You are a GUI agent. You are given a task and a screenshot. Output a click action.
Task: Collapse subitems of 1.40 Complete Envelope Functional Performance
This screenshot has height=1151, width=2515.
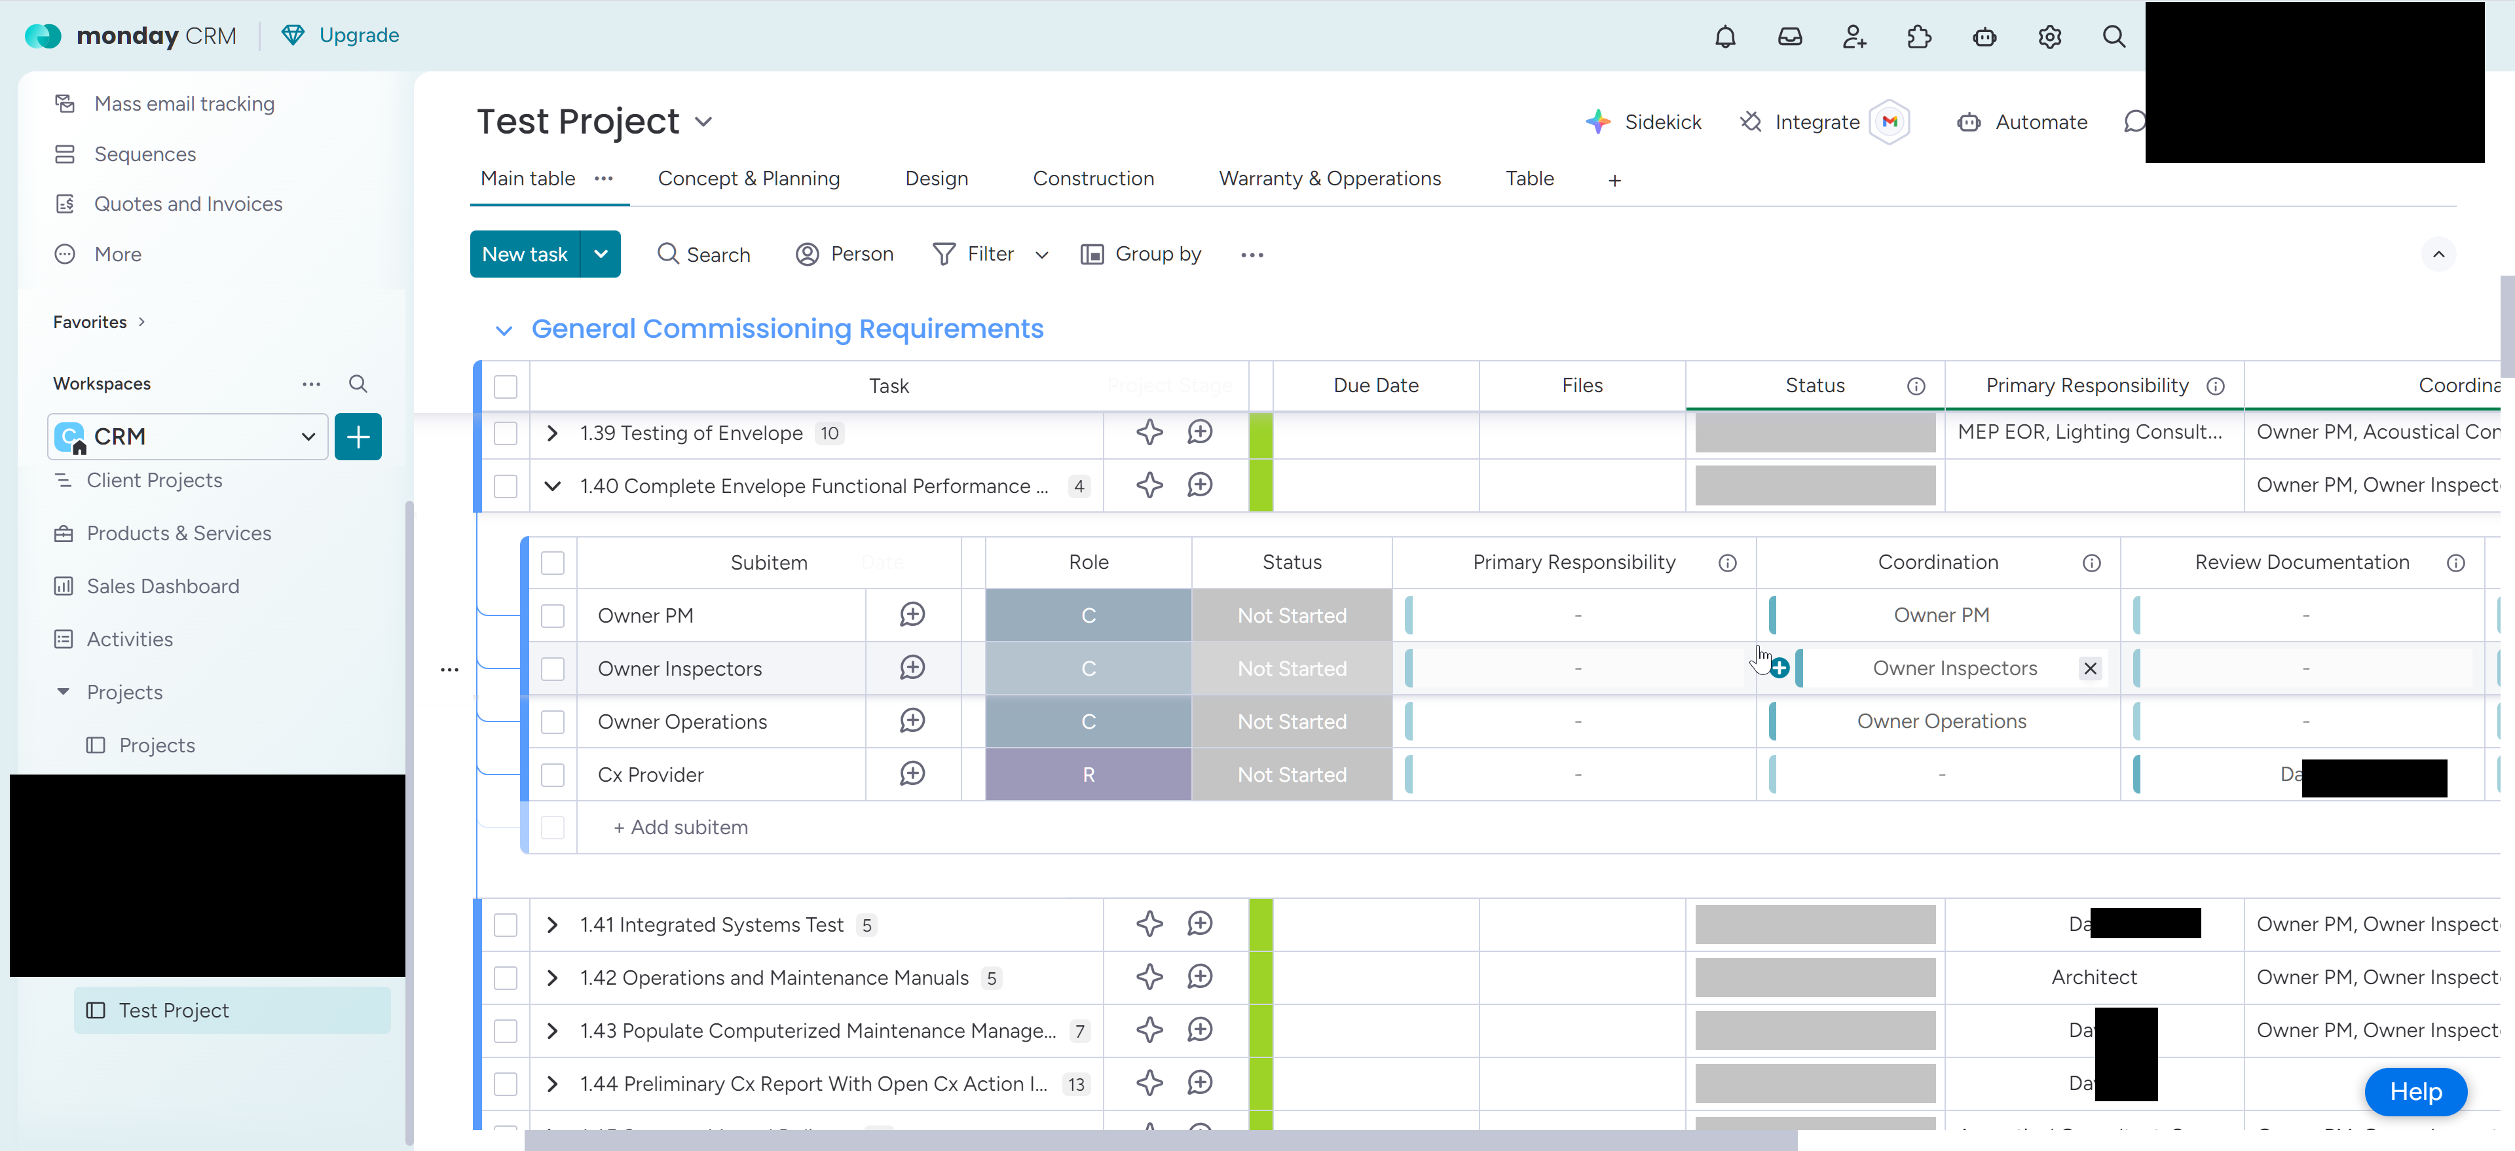pyautogui.click(x=553, y=486)
